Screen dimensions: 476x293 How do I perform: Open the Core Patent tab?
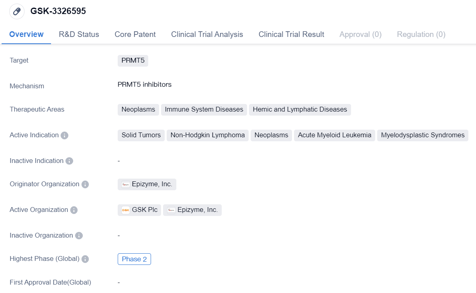(135, 35)
